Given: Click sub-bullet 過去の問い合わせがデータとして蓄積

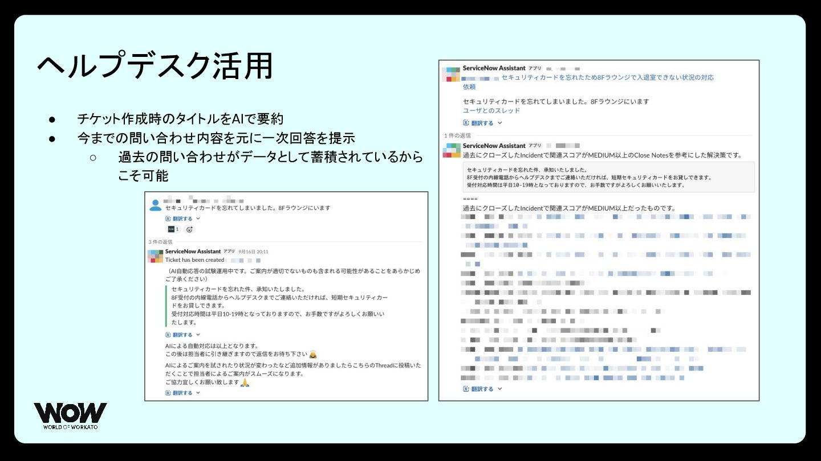Looking at the screenshot, I should [x=270, y=166].
